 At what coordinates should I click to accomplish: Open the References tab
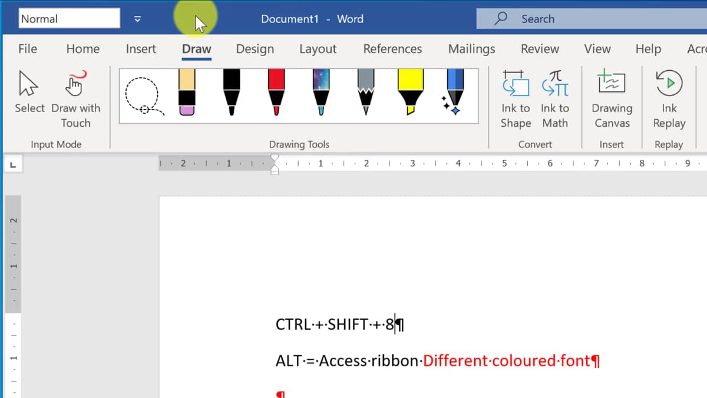coord(392,49)
